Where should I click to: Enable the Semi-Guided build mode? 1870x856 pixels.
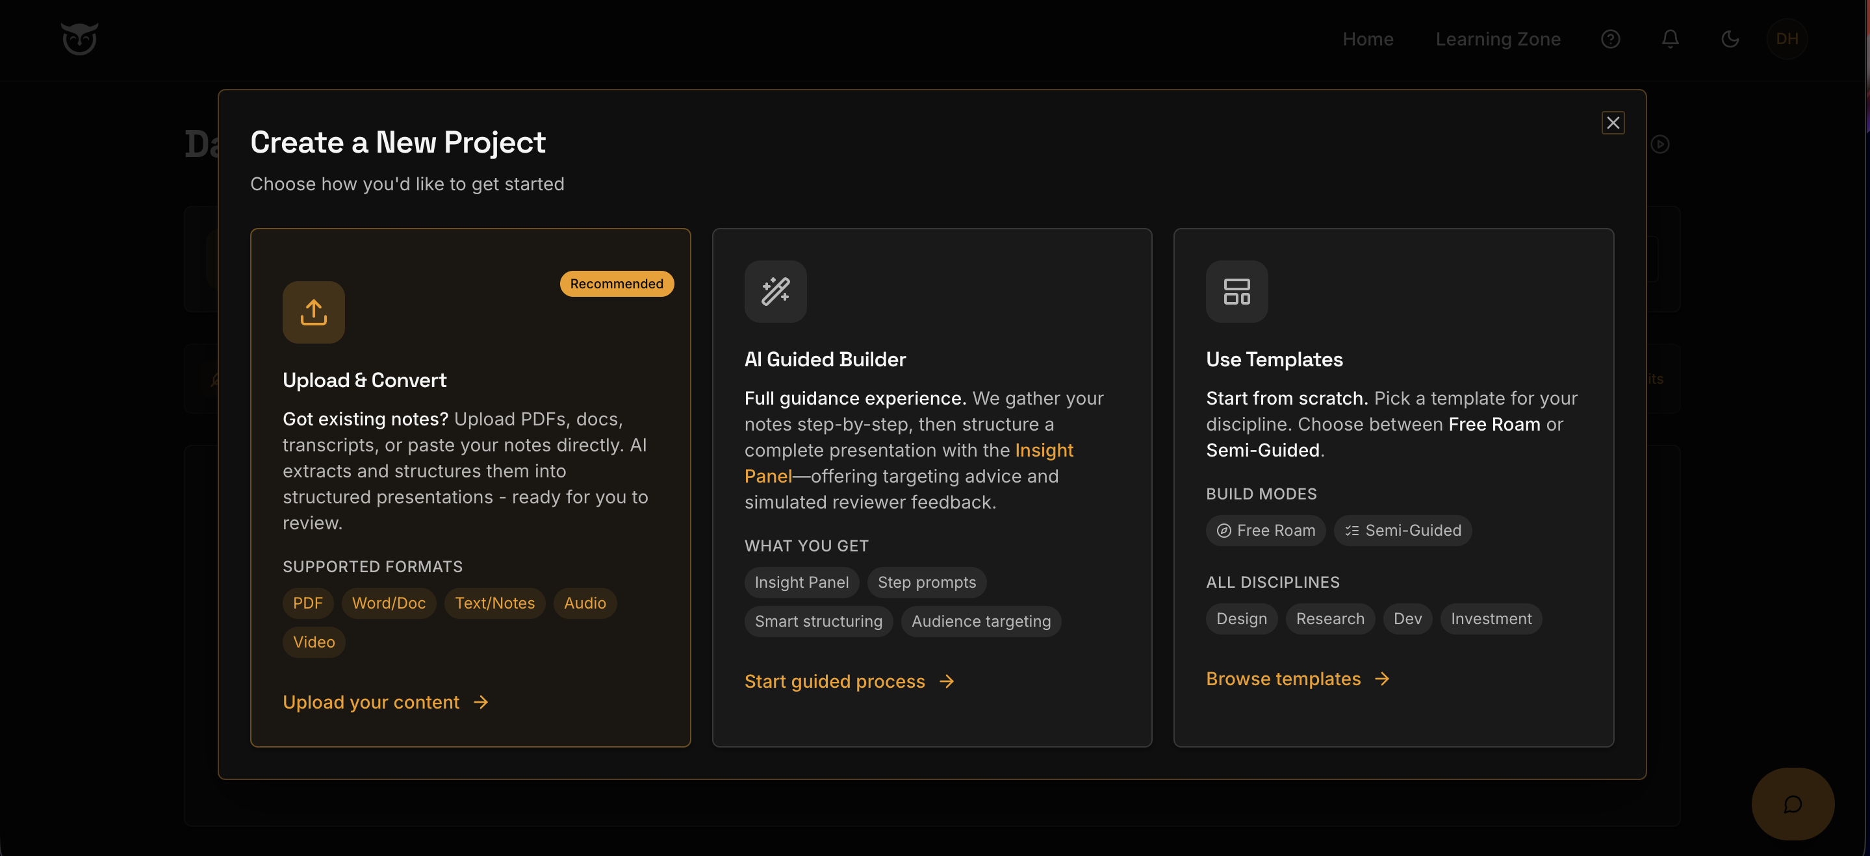coord(1402,530)
